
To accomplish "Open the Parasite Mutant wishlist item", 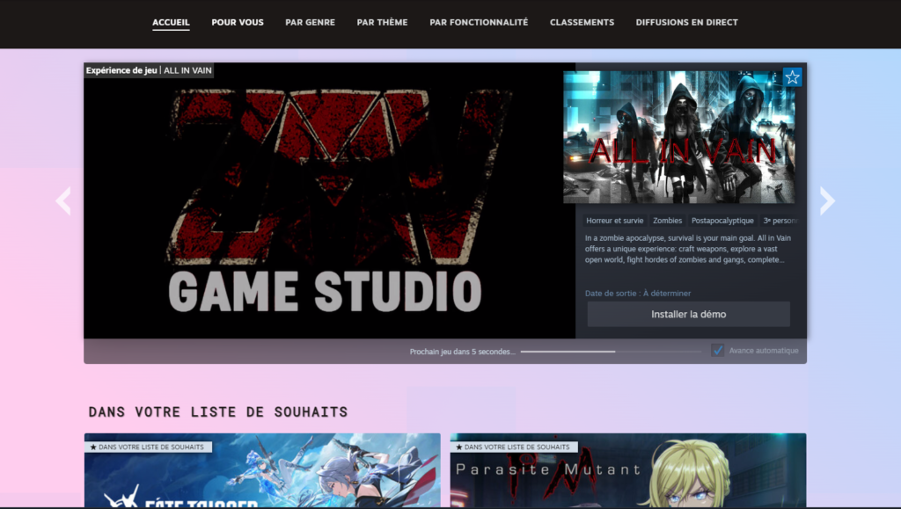I will click(x=627, y=475).
